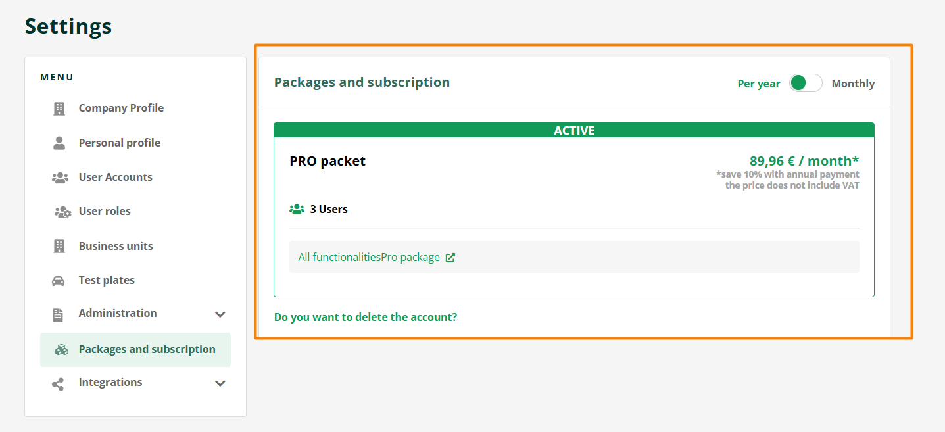Click "Do you want to delete the account?"
The height and width of the screenshot is (432, 945).
tap(365, 317)
